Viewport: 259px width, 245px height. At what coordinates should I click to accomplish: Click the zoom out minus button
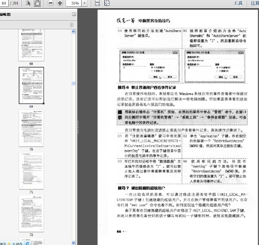[51, 3]
